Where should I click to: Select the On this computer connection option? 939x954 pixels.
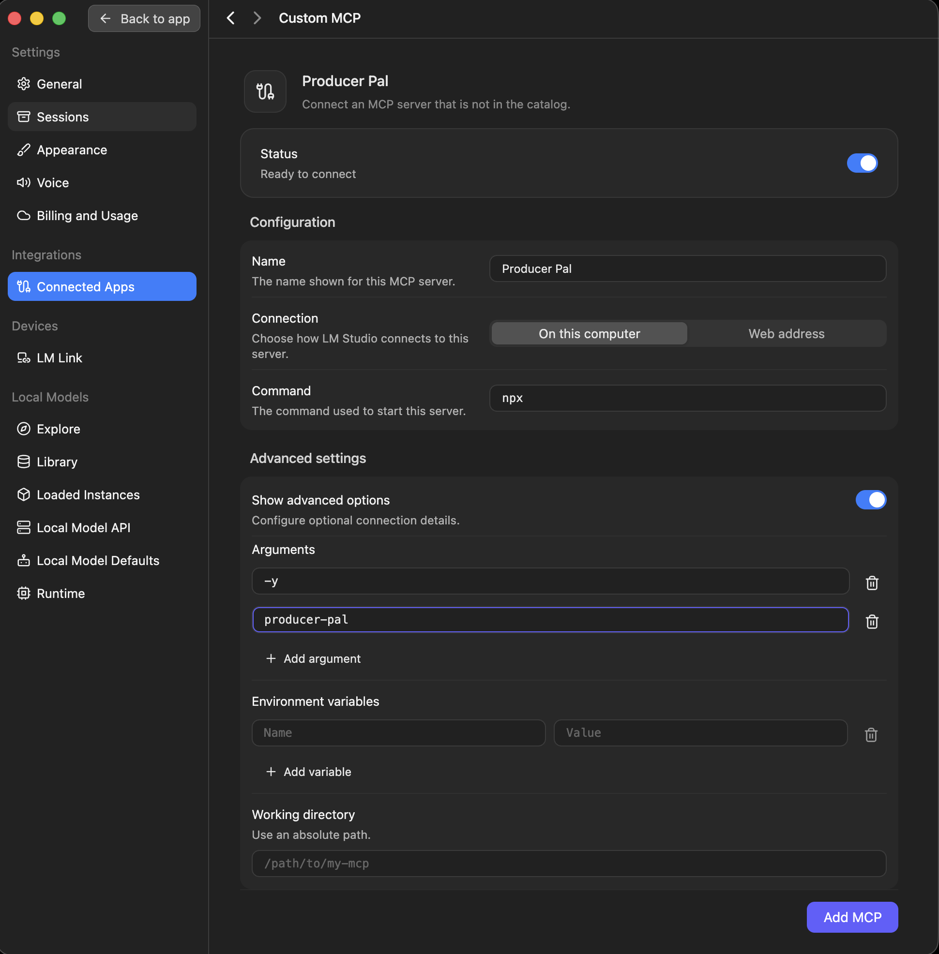pos(590,334)
